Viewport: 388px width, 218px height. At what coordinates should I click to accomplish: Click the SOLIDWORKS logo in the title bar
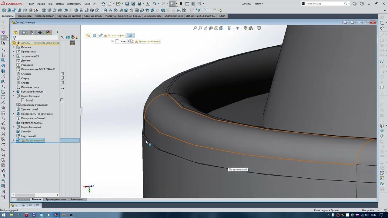point(12,3)
